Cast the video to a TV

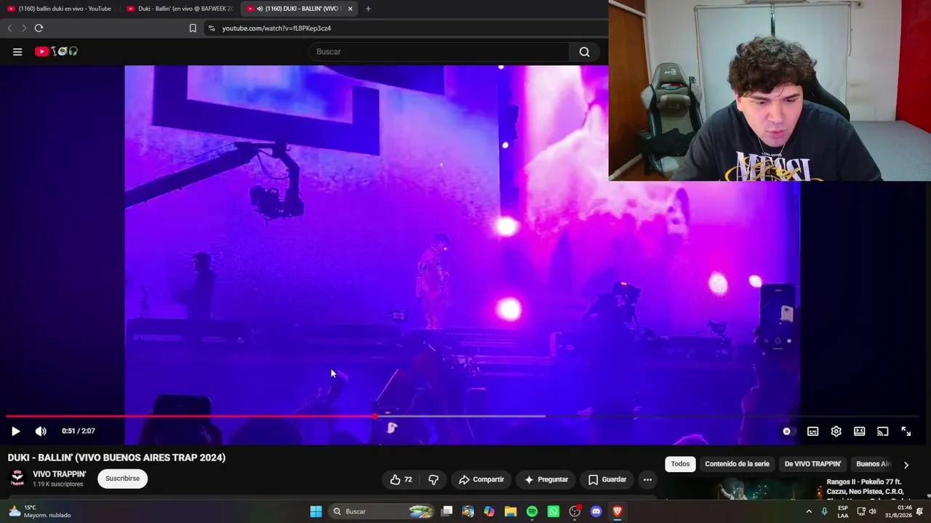click(x=882, y=431)
